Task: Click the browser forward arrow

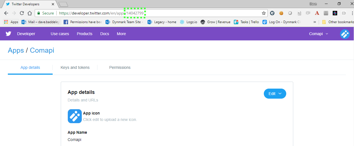Action: tap(14, 13)
